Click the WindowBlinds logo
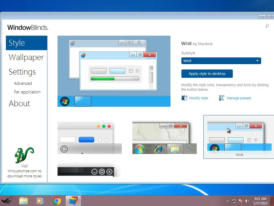Viewport: 274px width, 206px height. 28,28
